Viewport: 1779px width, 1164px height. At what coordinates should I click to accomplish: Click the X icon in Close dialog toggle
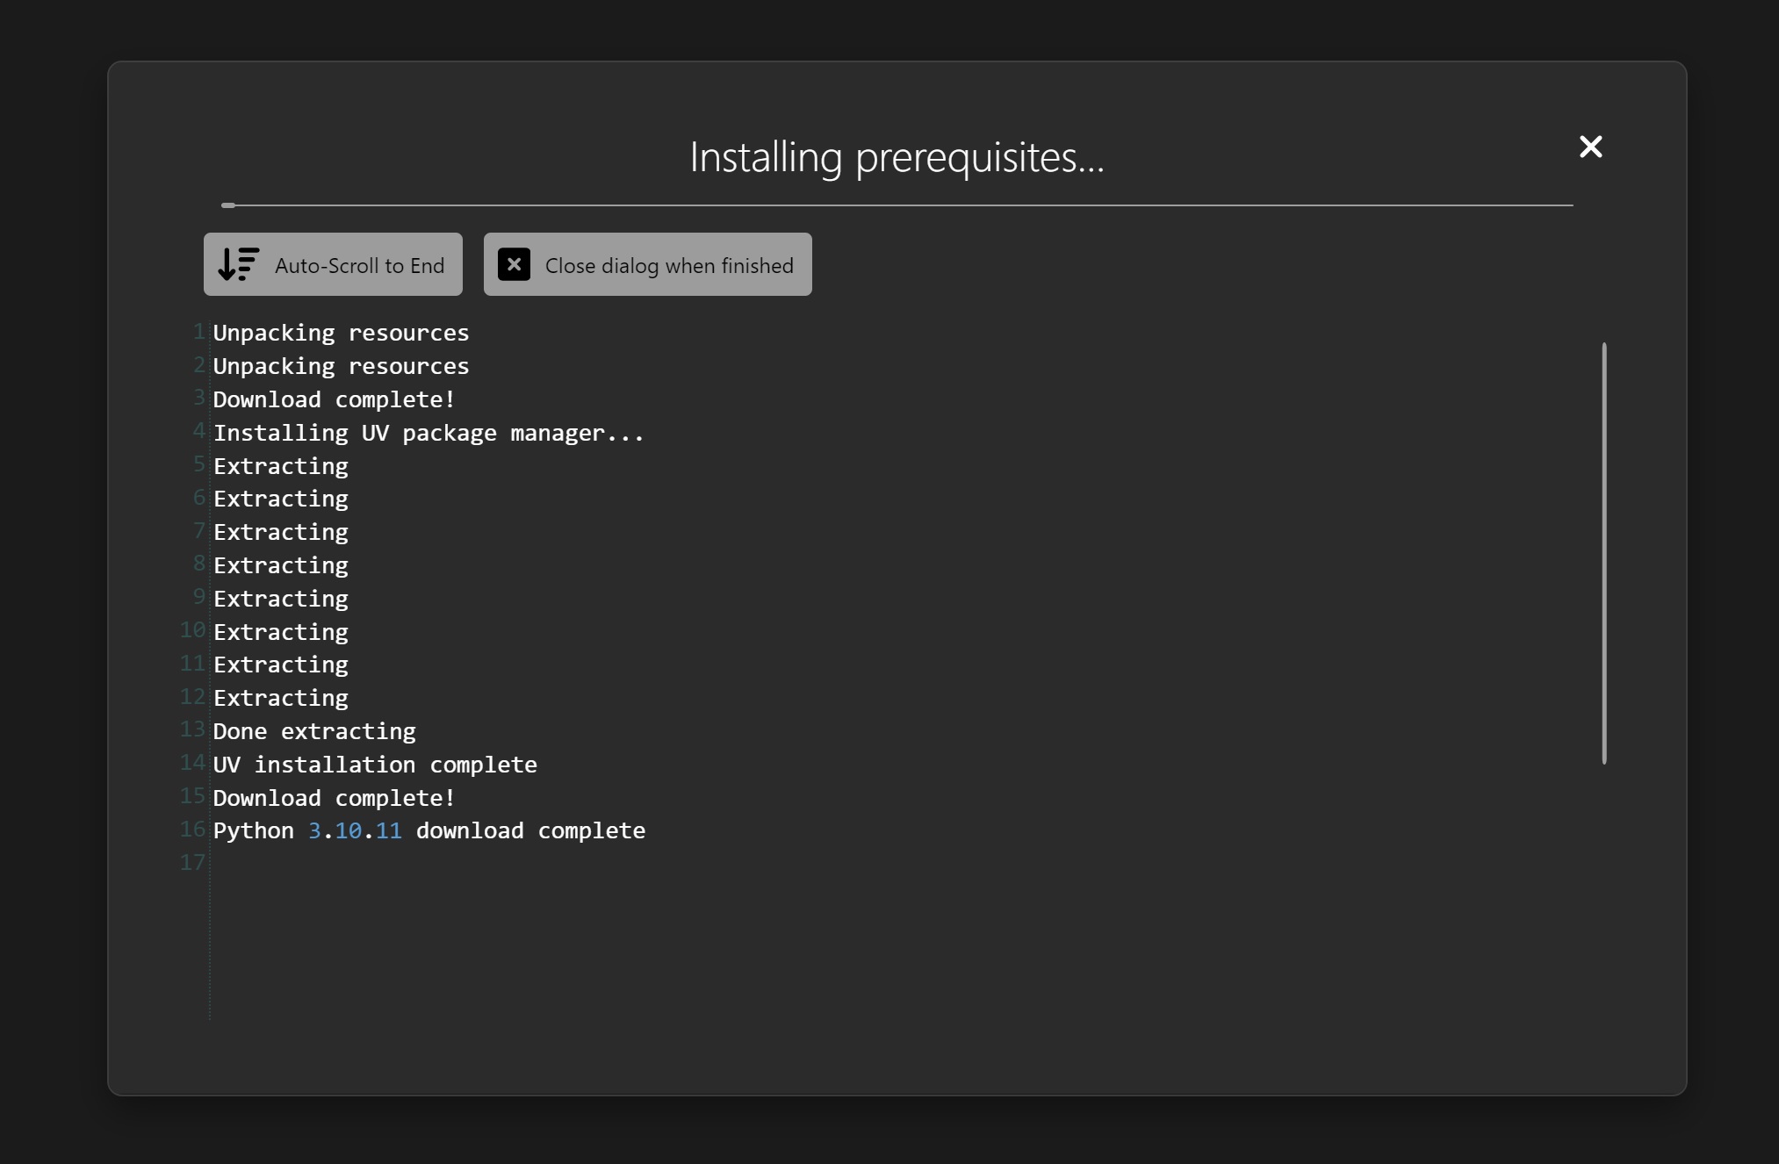(x=514, y=264)
